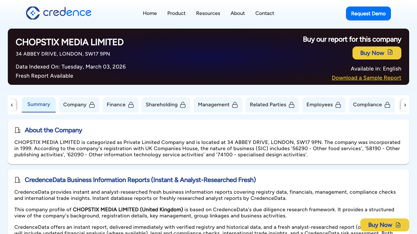
Task: Click the lock icon on Finance tab
Action: 131,105
